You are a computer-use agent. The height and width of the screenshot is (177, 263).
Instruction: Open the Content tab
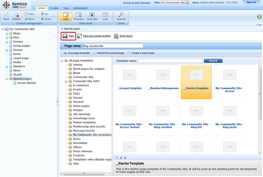(42, 8)
